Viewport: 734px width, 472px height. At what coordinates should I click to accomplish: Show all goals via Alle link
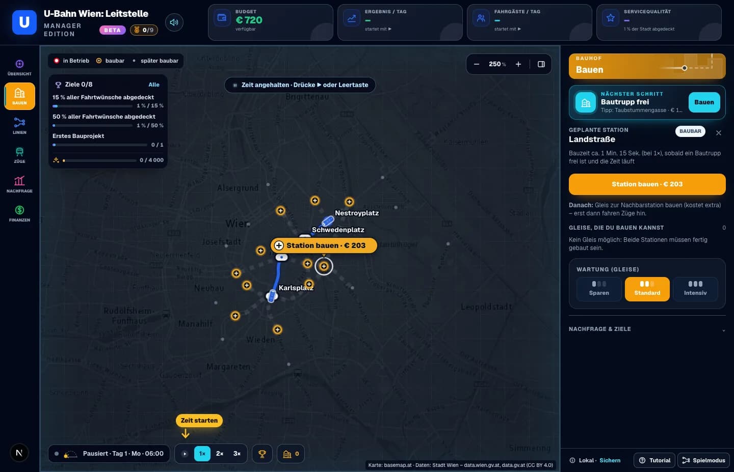pos(154,85)
